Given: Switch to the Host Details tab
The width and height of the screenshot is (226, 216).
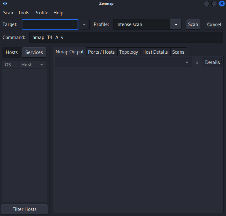Looking at the screenshot, I should (155, 52).
